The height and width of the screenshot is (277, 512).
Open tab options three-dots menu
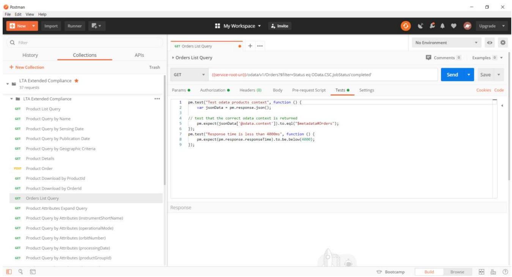260,46
